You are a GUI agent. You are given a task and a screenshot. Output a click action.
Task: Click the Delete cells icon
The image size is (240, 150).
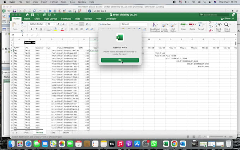pyautogui.click(x=192, y=25)
